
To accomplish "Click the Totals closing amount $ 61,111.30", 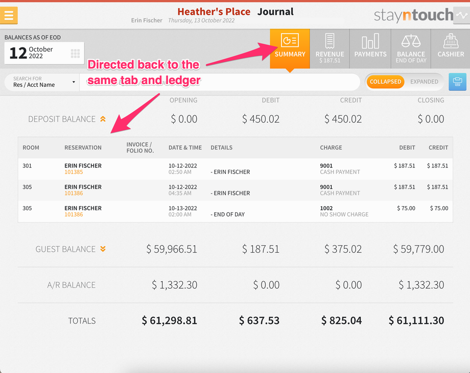I will coord(416,320).
